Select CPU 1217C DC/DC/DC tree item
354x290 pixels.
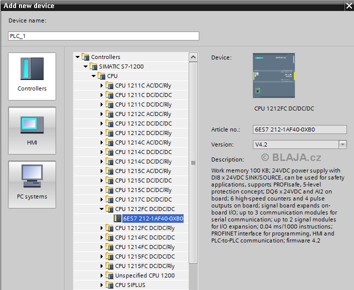coord(144,199)
